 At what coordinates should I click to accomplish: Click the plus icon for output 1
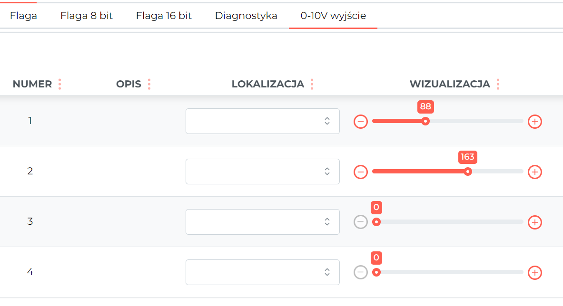(x=534, y=122)
